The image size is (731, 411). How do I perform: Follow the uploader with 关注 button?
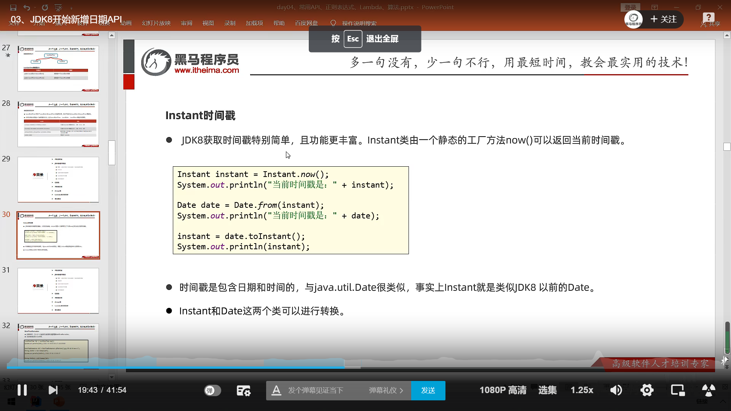click(x=664, y=19)
